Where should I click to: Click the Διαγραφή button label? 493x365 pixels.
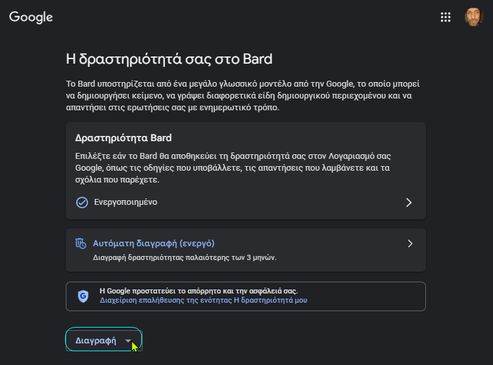pos(95,341)
